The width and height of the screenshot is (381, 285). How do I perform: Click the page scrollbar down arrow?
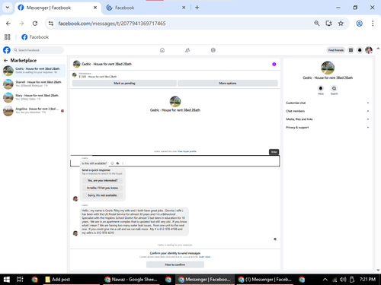coord(378,270)
